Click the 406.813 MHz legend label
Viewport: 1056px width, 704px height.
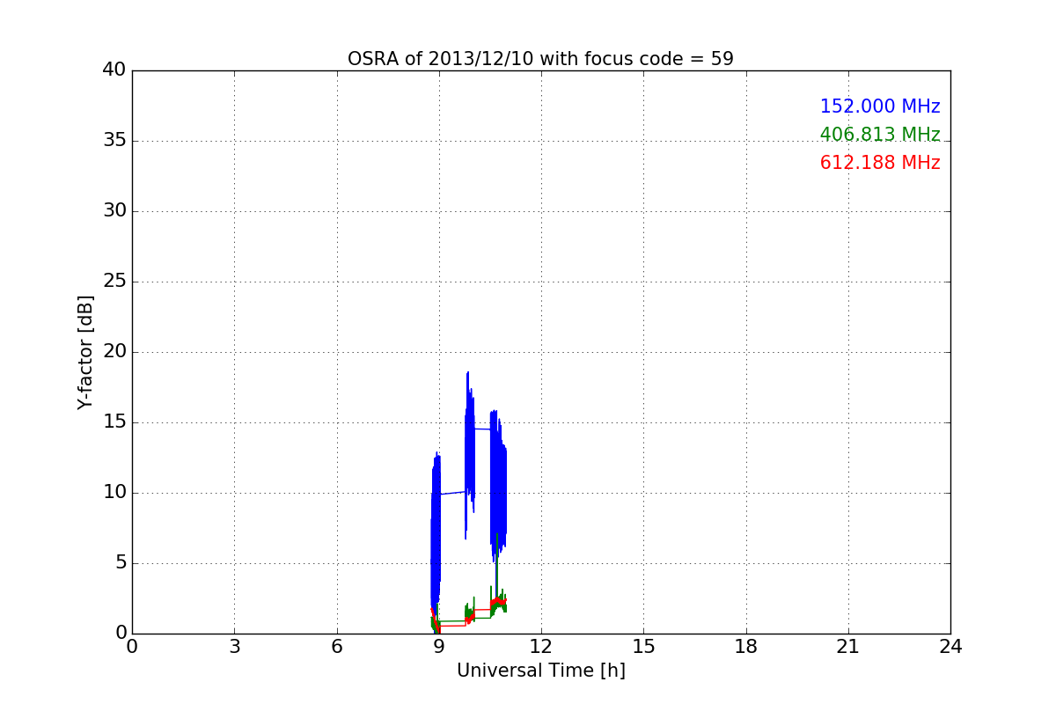[x=880, y=135]
